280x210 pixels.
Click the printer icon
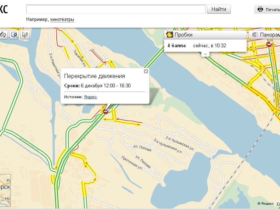[x=261, y=10]
